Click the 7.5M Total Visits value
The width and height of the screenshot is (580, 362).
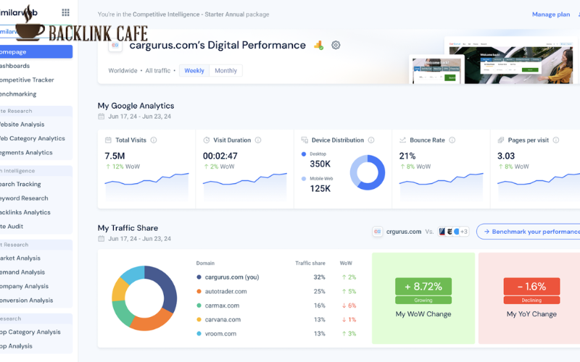pyautogui.click(x=115, y=156)
